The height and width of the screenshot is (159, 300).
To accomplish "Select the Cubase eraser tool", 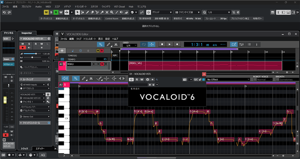I will click(x=92, y=12).
